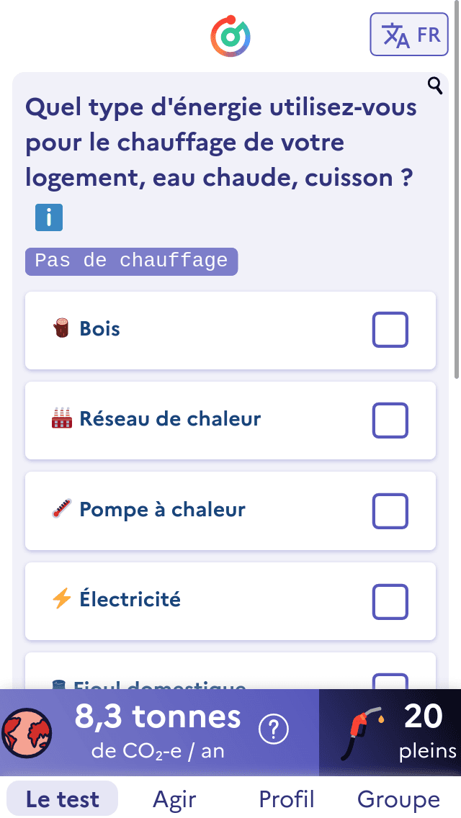This screenshot has width=461, height=818.
Task: Go to the Profil tab
Action: (287, 799)
